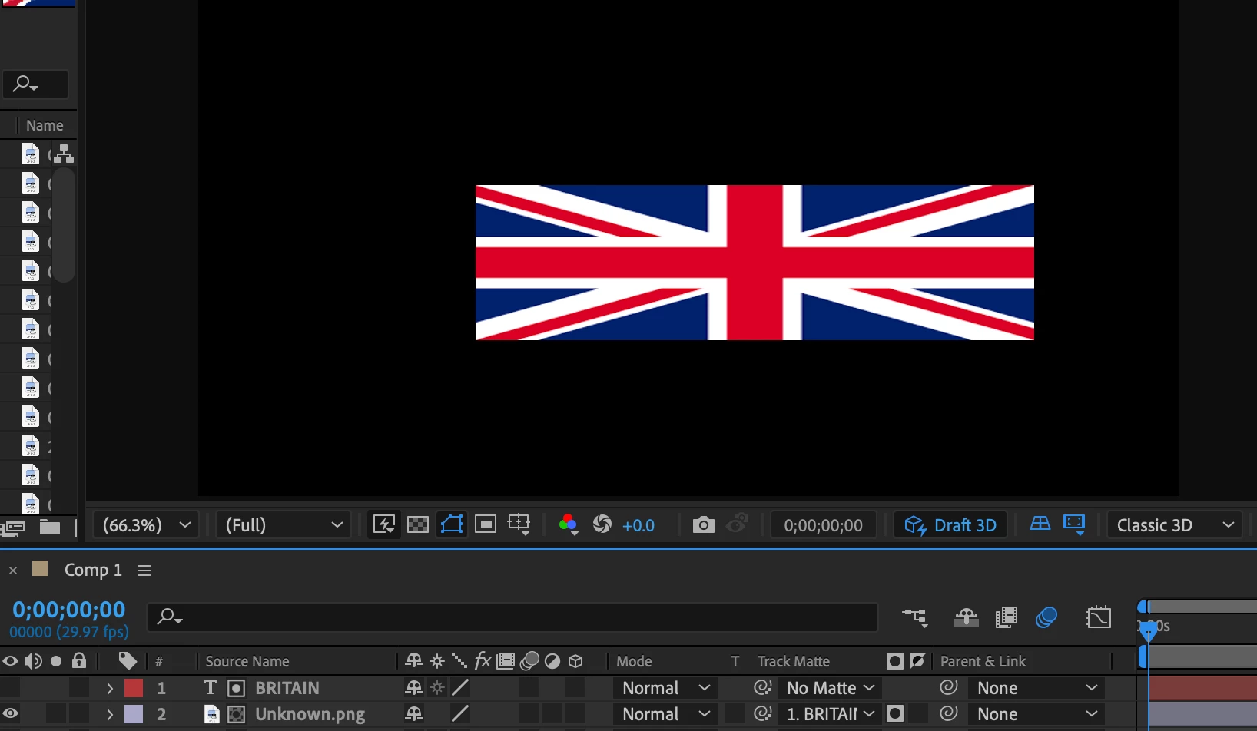Click the Mode column header
Viewport: 1257px width, 731px height.
(634, 661)
